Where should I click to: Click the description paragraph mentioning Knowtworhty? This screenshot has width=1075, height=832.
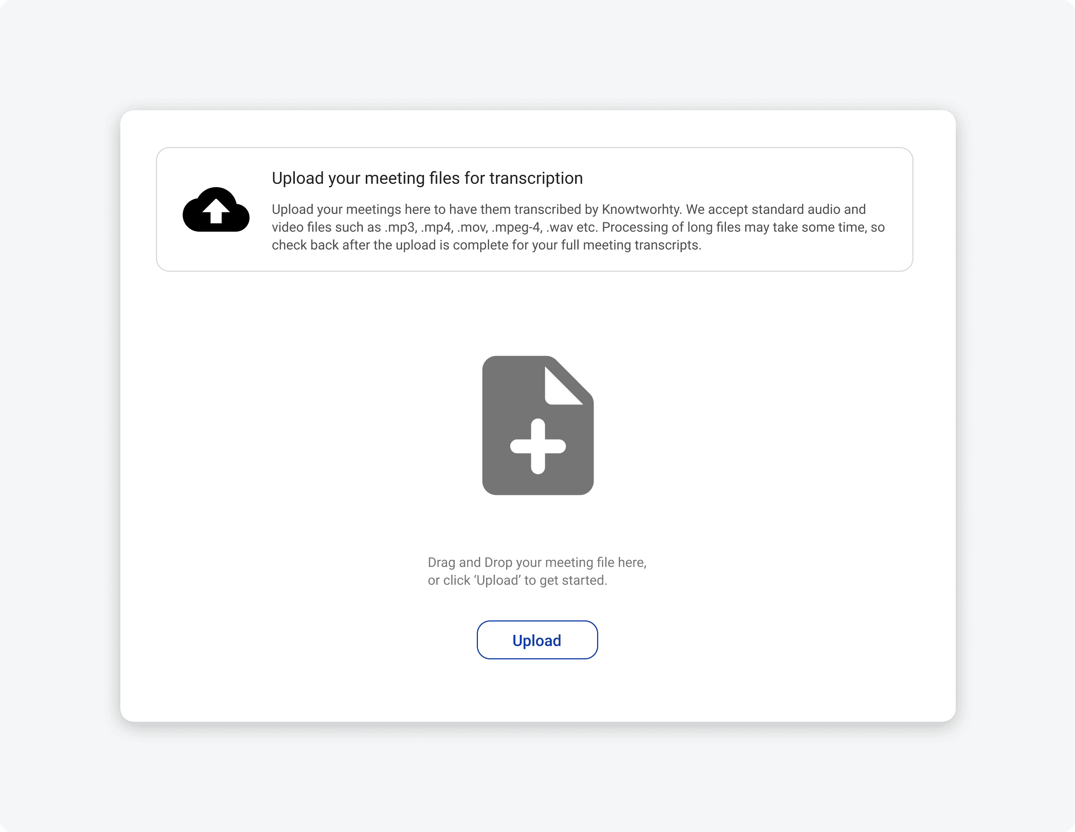[x=578, y=227]
